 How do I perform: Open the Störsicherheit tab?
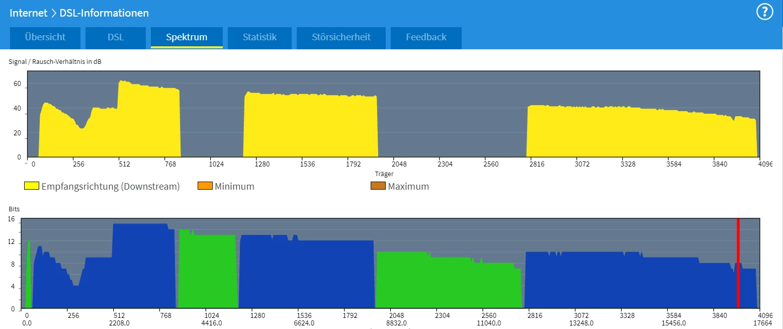(x=341, y=37)
